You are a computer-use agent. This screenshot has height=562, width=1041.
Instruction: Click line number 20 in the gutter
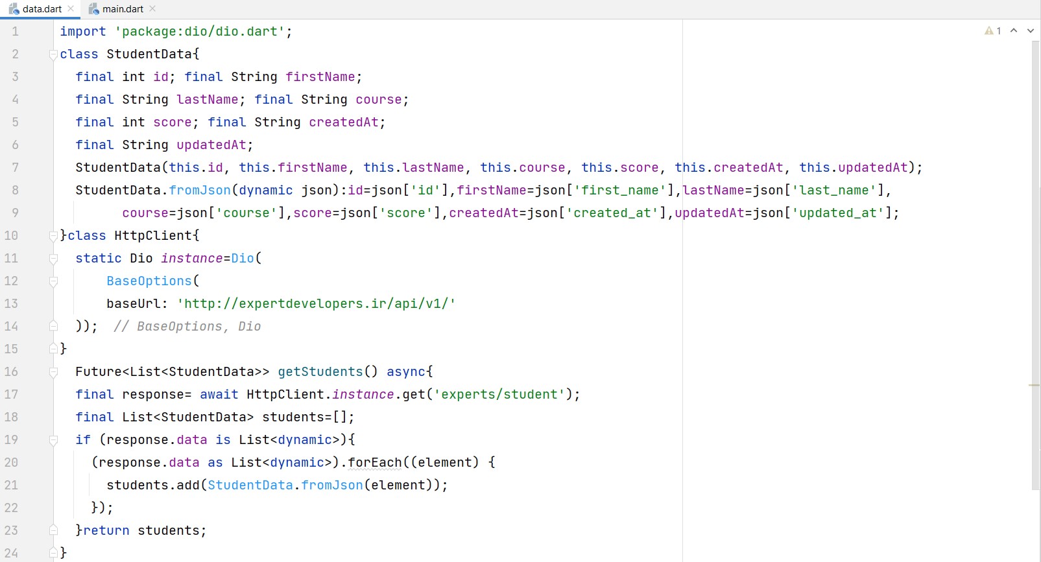point(11,462)
